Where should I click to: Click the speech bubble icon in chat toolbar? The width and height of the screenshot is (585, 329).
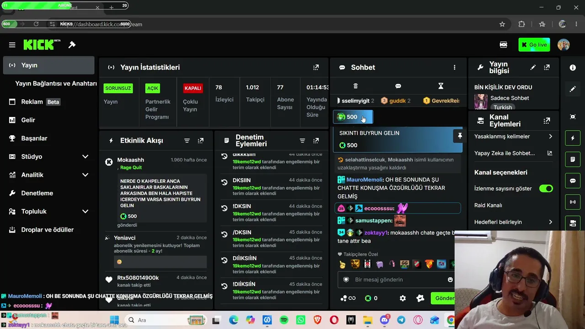pyautogui.click(x=398, y=86)
